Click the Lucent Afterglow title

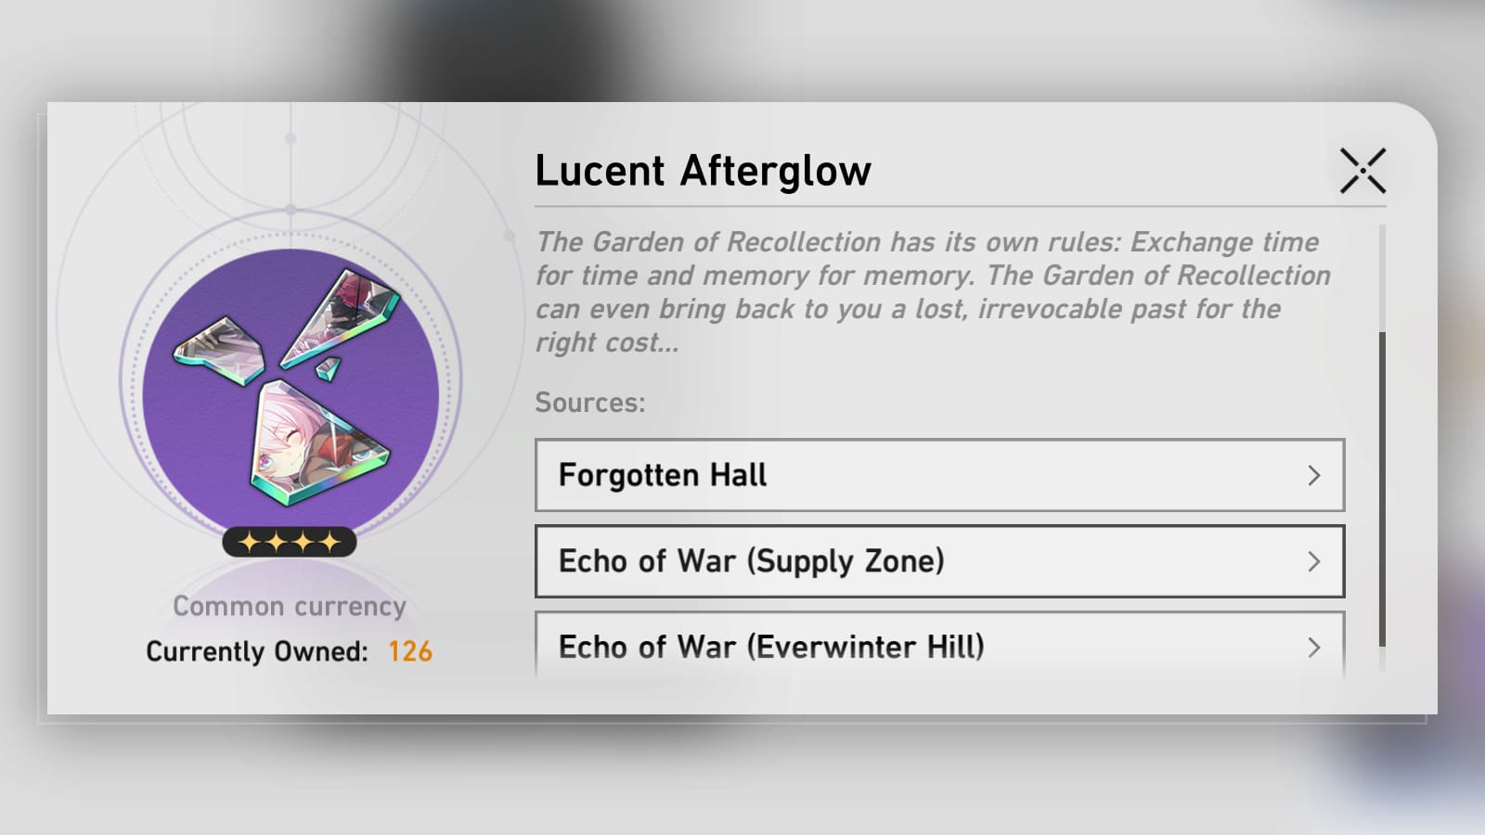(704, 170)
